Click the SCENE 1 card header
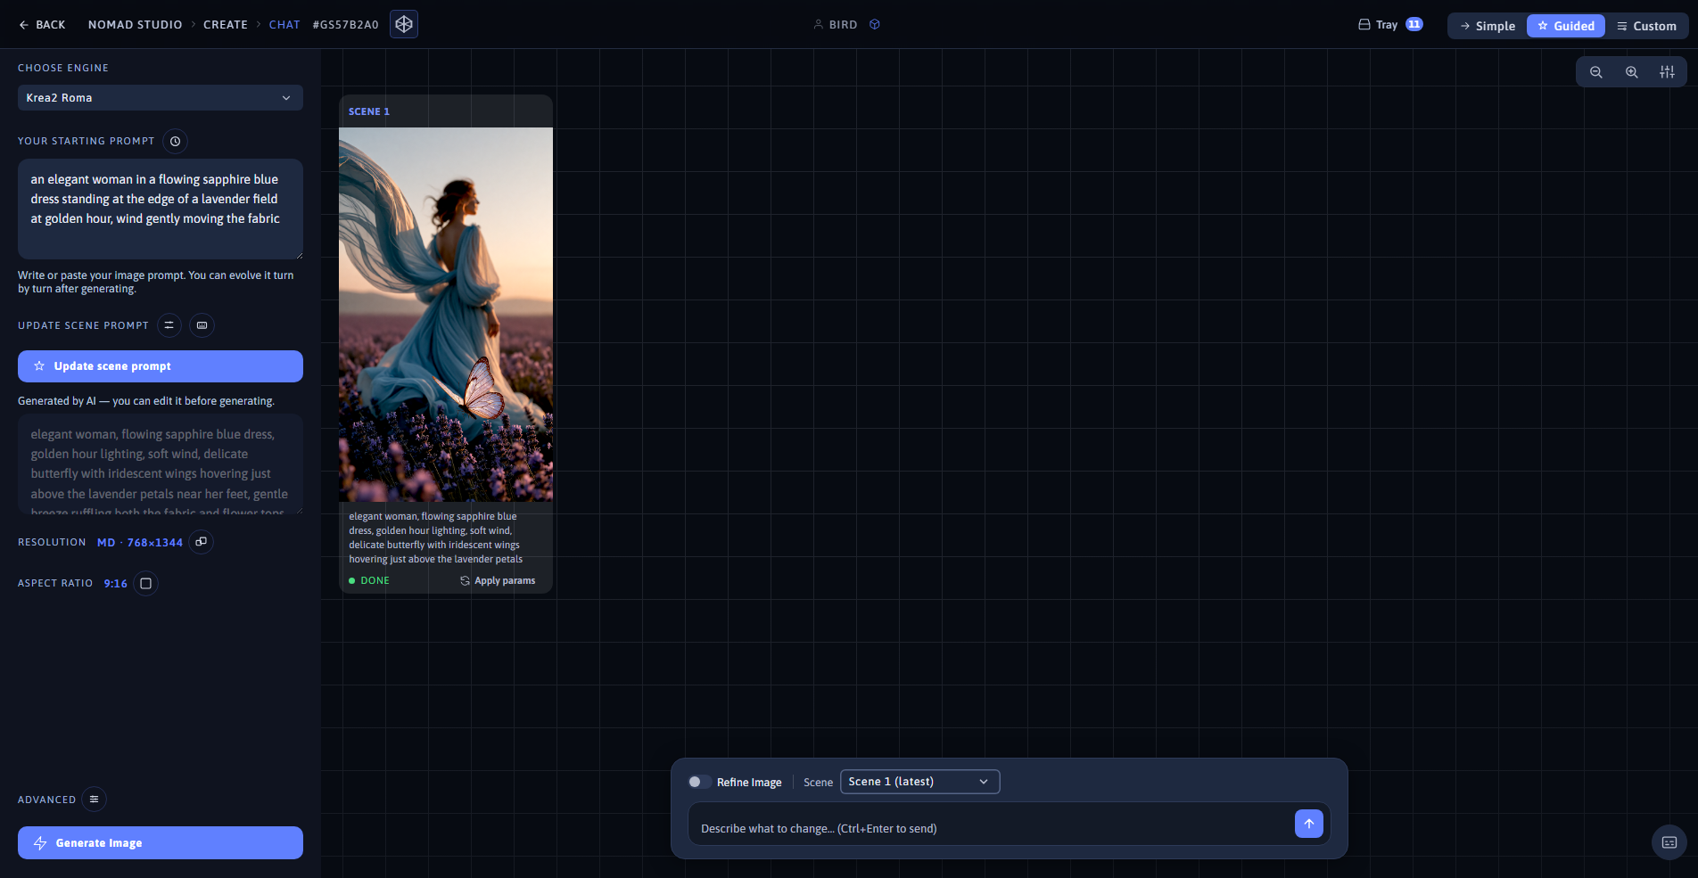 [446, 111]
